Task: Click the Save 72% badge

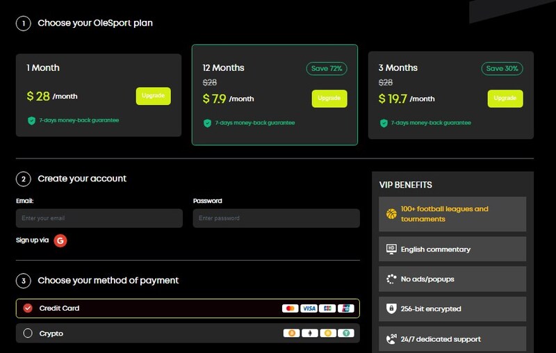Action: click(x=327, y=68)
